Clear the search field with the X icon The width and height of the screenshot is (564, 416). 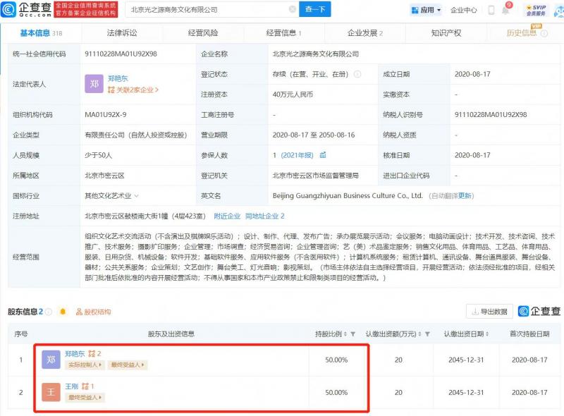coord(293,9)
